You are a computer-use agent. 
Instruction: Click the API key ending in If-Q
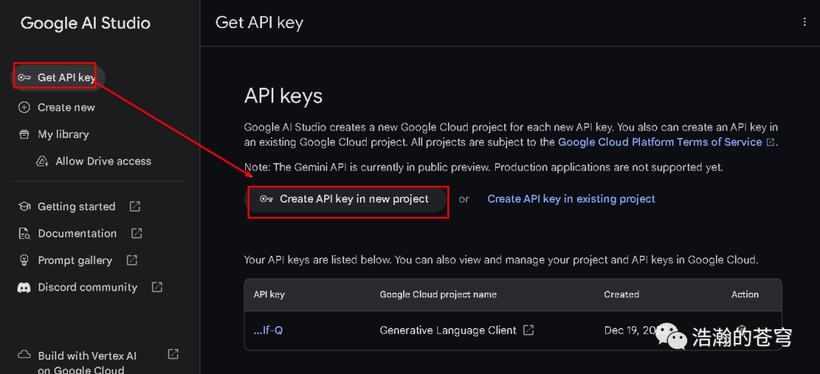pyautogui.click(x=268, y=330)
